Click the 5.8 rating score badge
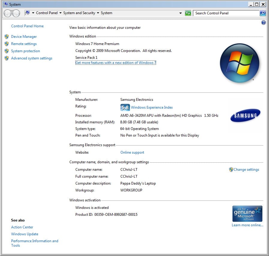The width and height of the screenshot is (269, 256). (x=125, y=107)
